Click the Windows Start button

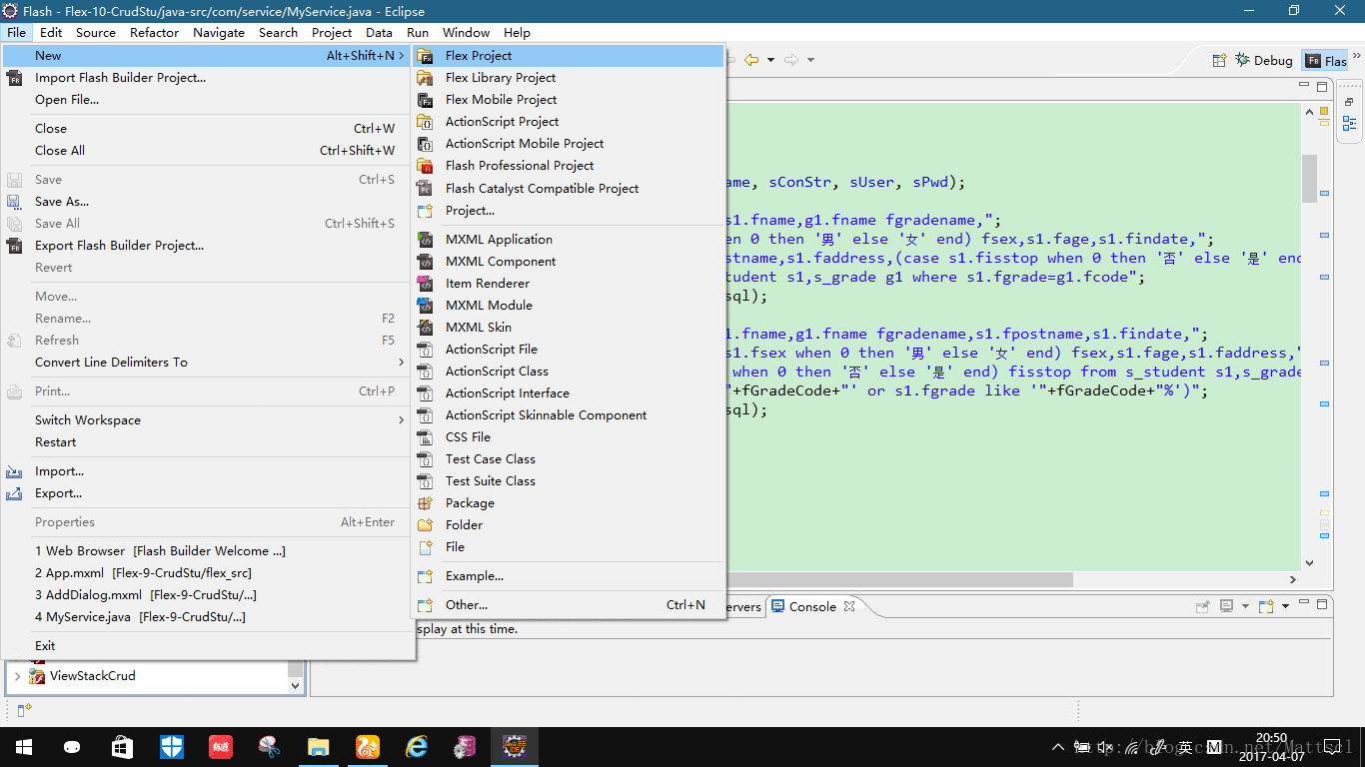pyautogui.click(x=24, y=747)
